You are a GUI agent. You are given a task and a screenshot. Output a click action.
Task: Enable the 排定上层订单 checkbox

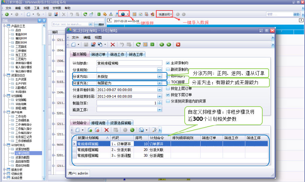pyautogui.click(x=168, y=88)
